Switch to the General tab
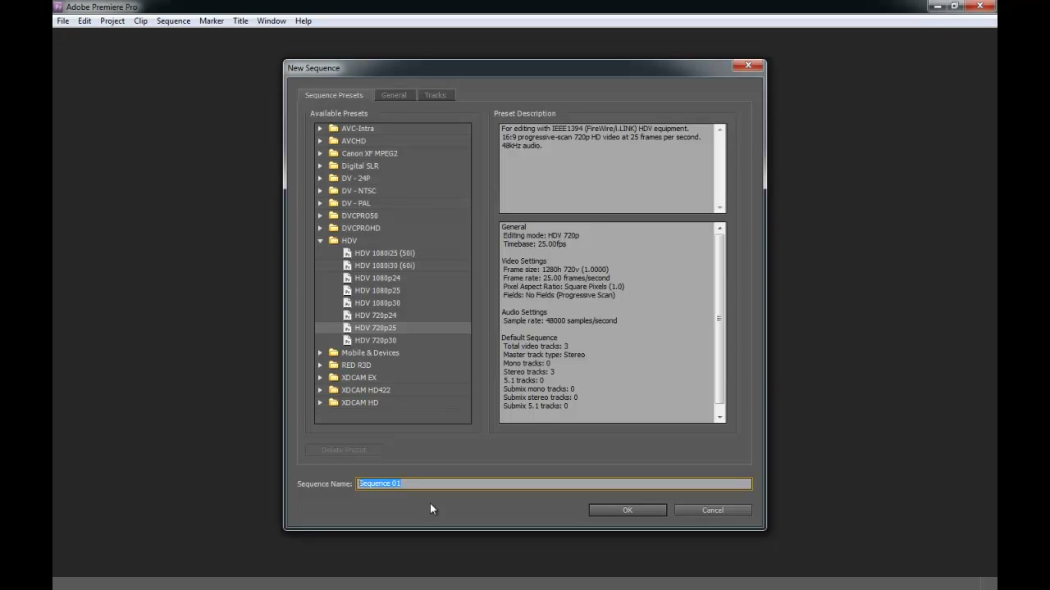This screenshot has height=590, width=1050. pyautogui.click(x=394, y=95)
